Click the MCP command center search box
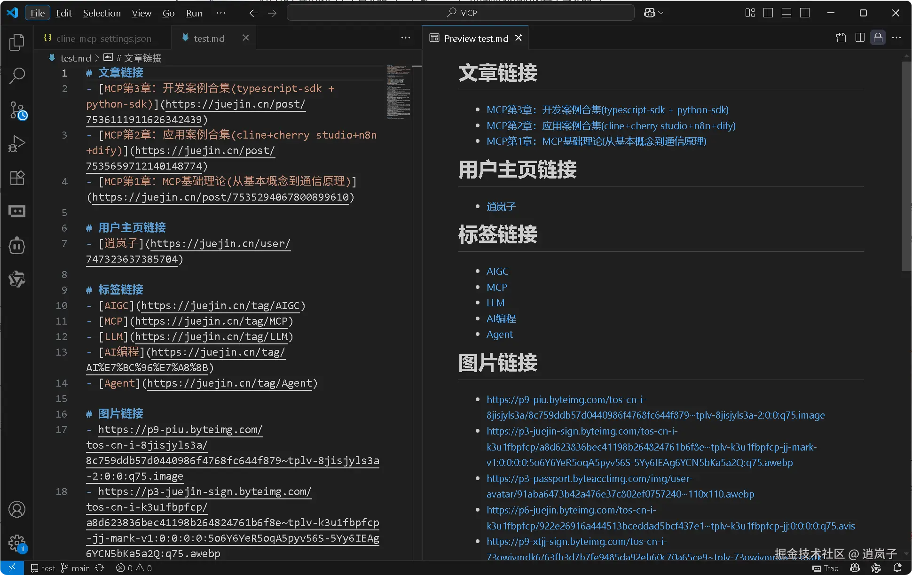The image size is (912, 575). (461, 13)
